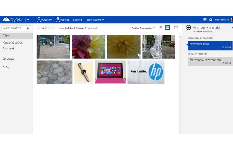
Task: Click the search magnifier icon
Action: 28,28
